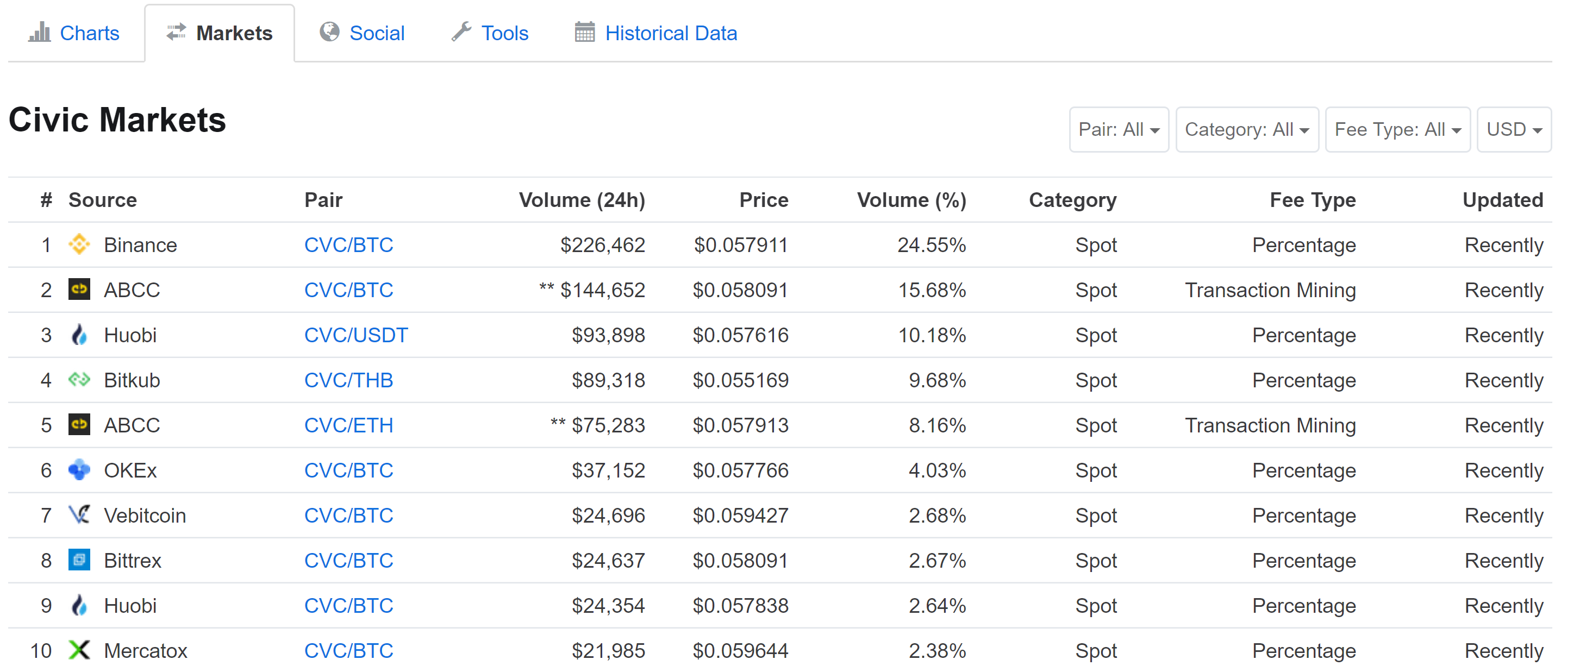Click the $0.059644 price value
This screenshot has height=672, width=1586.
click(x=740, y=650)
